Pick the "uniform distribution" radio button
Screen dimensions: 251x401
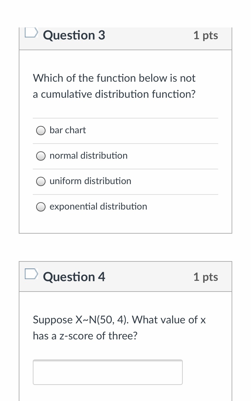tap(41, 181)
